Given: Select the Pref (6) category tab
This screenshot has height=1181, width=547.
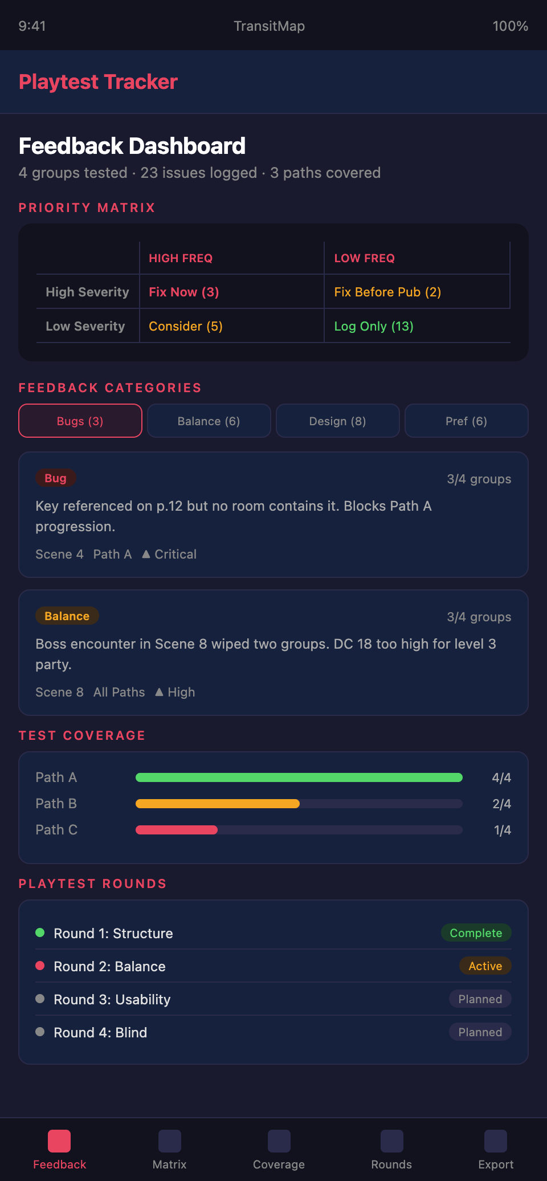Looking at the screenshot, I should point(466,421).
